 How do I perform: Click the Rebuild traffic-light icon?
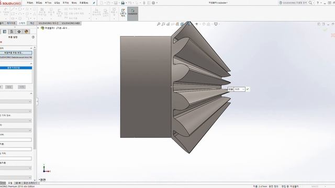[x=144, y=3]
